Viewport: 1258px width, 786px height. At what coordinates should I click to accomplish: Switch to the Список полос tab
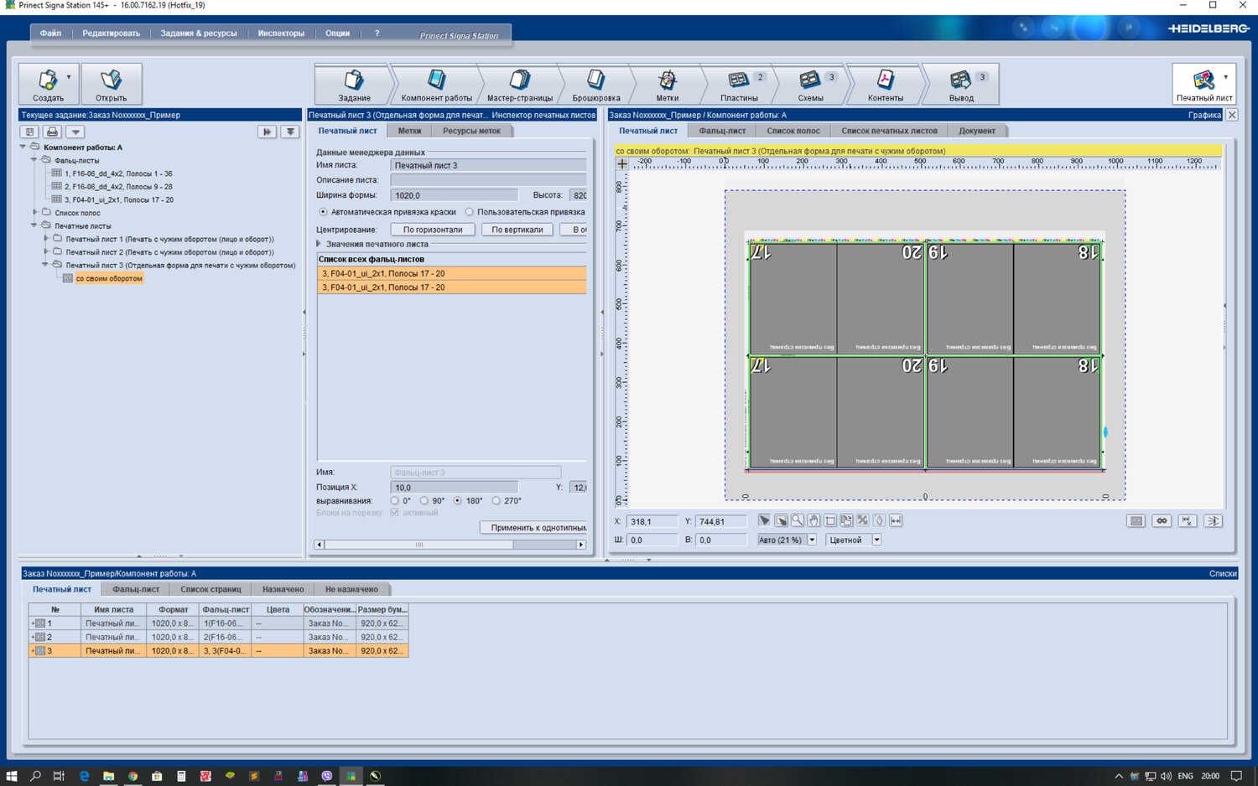pyautogui.click(x=793, y=131)
